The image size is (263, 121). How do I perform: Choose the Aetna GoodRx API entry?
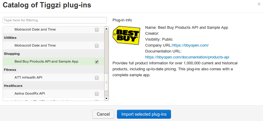[x=29, y=94]
